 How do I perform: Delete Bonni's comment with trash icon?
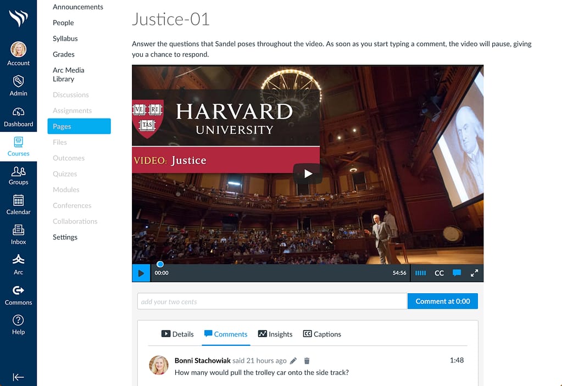(307, 361)
